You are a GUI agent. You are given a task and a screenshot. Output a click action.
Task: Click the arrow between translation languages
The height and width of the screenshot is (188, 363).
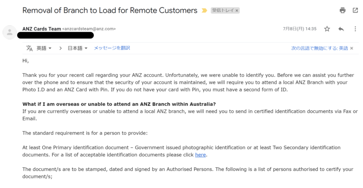(x=61, y=48)
